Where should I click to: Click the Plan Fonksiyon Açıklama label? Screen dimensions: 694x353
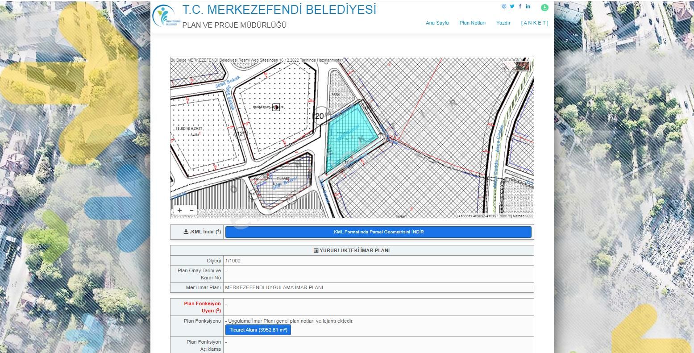point(204,345)
